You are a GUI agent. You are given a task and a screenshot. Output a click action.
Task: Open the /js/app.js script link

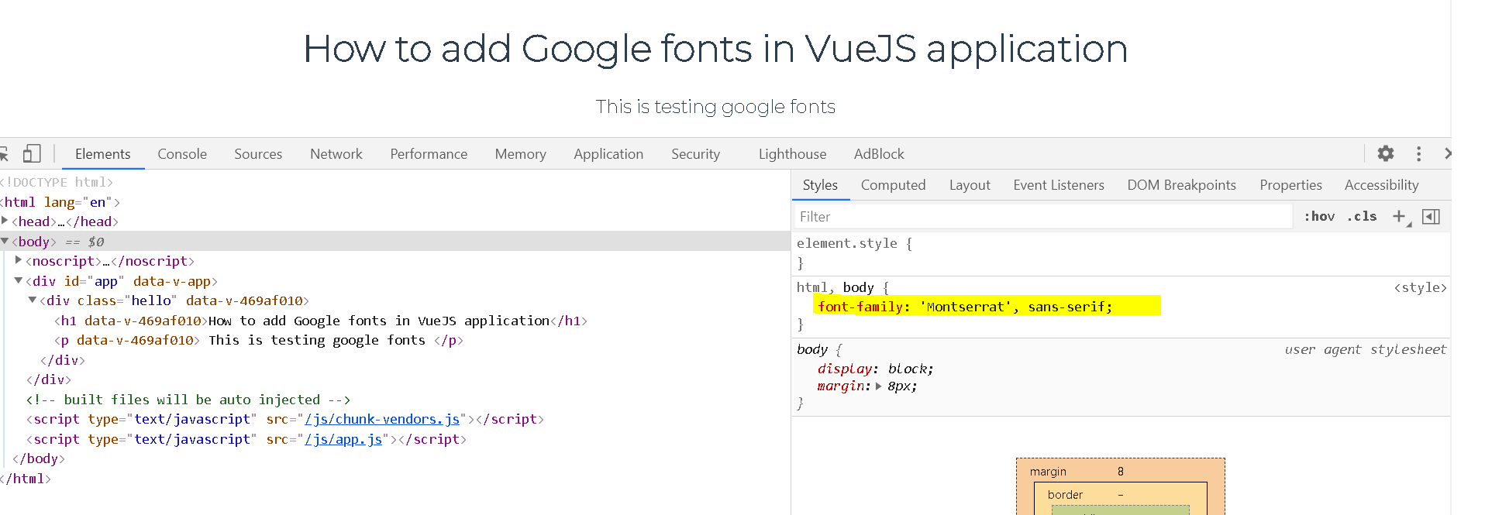coord(343,439)
